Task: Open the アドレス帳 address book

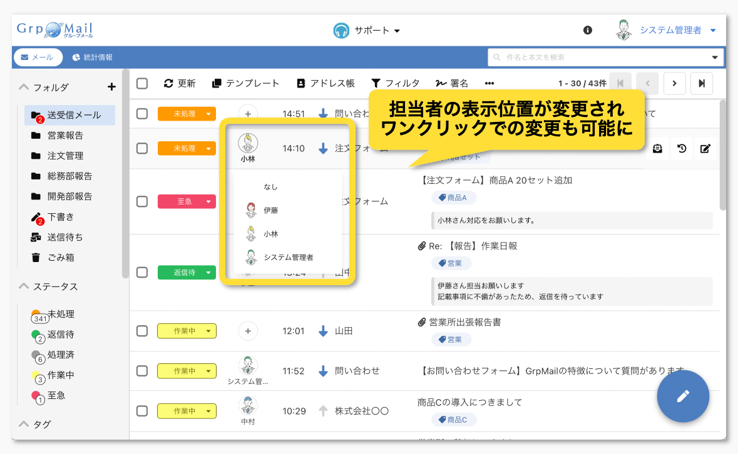Action: (x=325, y=83)
